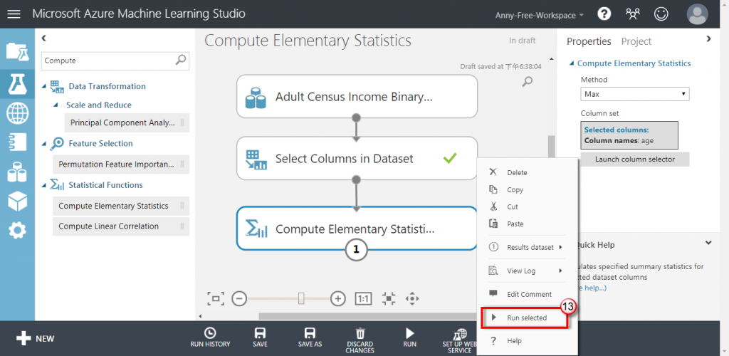The image size is (729, 356).
Task: Select Permutation Feature Importance module
Action: (121, 164)
